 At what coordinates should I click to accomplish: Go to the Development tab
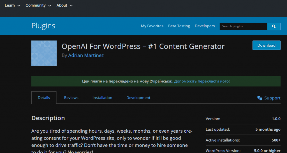(x=138, y=98)
